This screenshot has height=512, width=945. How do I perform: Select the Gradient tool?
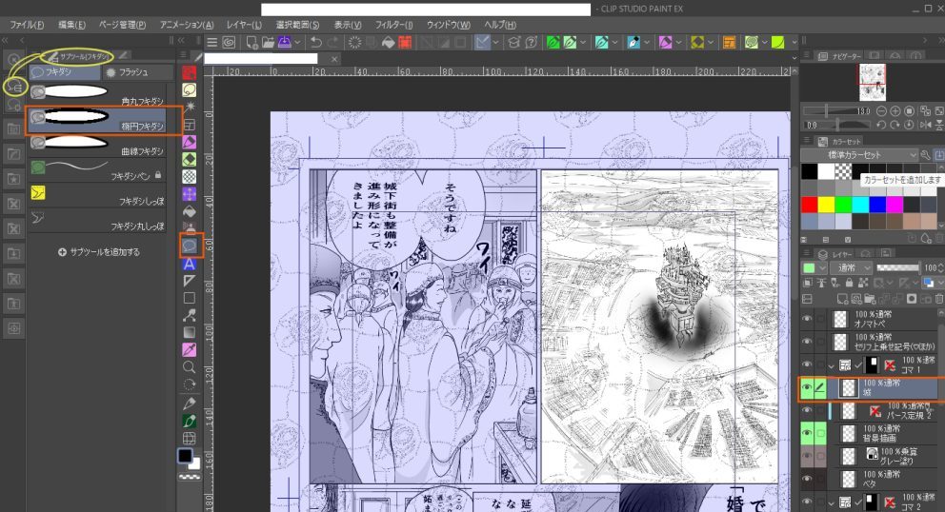tap(190, 332)
